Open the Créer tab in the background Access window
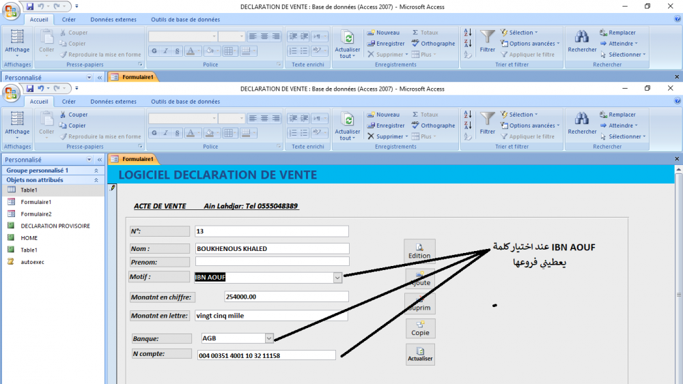683x384 pixels. click(68, 20)
